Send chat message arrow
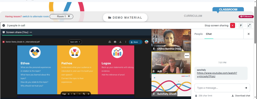 [x=246, y=88]
